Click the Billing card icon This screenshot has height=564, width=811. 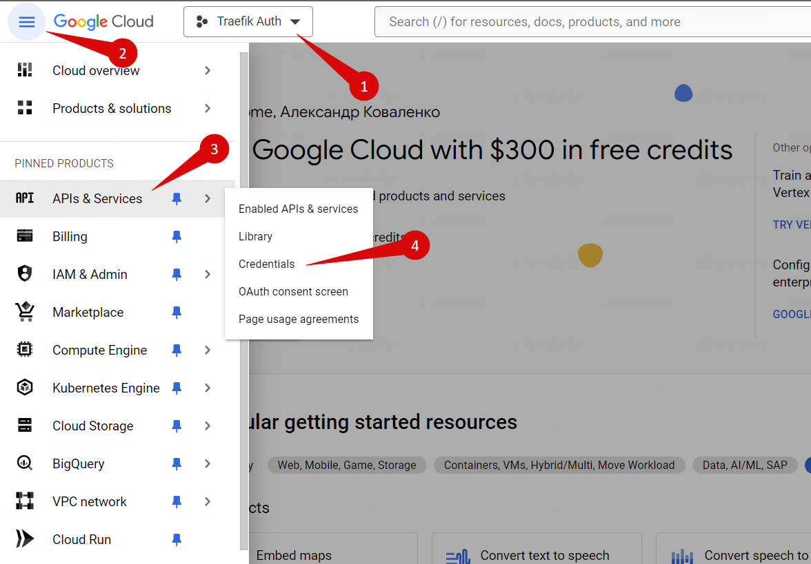(x=25, y=236)
